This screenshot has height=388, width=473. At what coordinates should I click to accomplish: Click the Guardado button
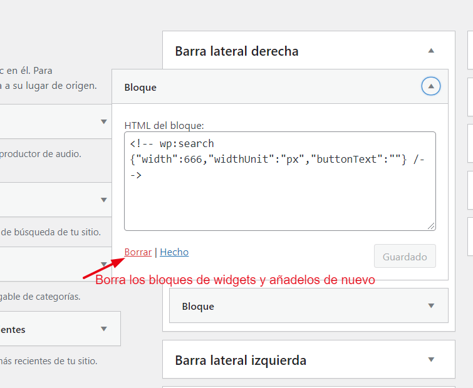(x=405, y=257)
